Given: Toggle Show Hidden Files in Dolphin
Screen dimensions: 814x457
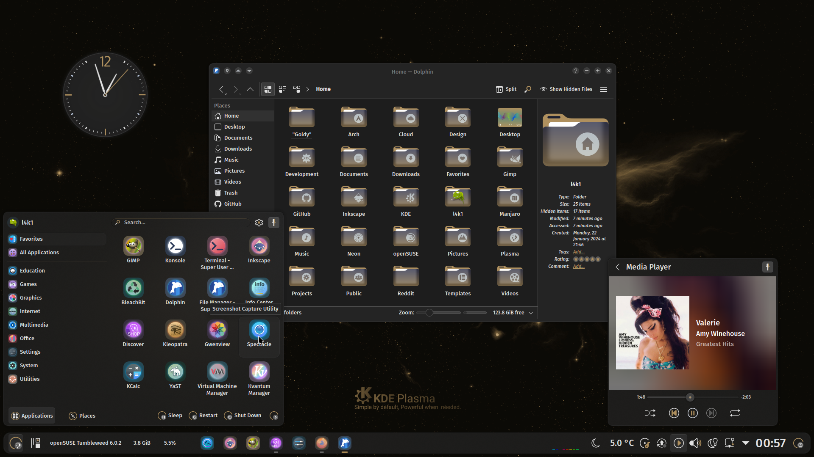Looking at the screenshot, I should (x=566, y=89).
